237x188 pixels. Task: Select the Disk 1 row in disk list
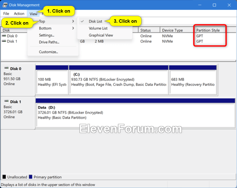pos(12,41)
